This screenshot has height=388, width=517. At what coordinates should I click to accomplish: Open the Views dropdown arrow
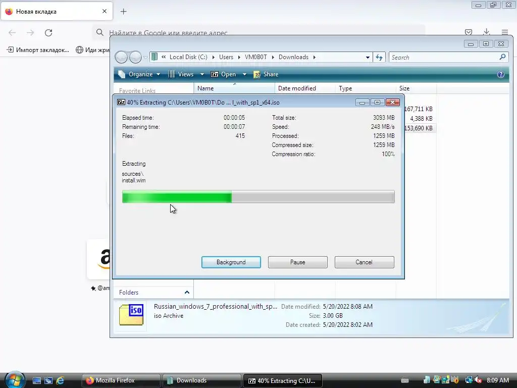202,74
